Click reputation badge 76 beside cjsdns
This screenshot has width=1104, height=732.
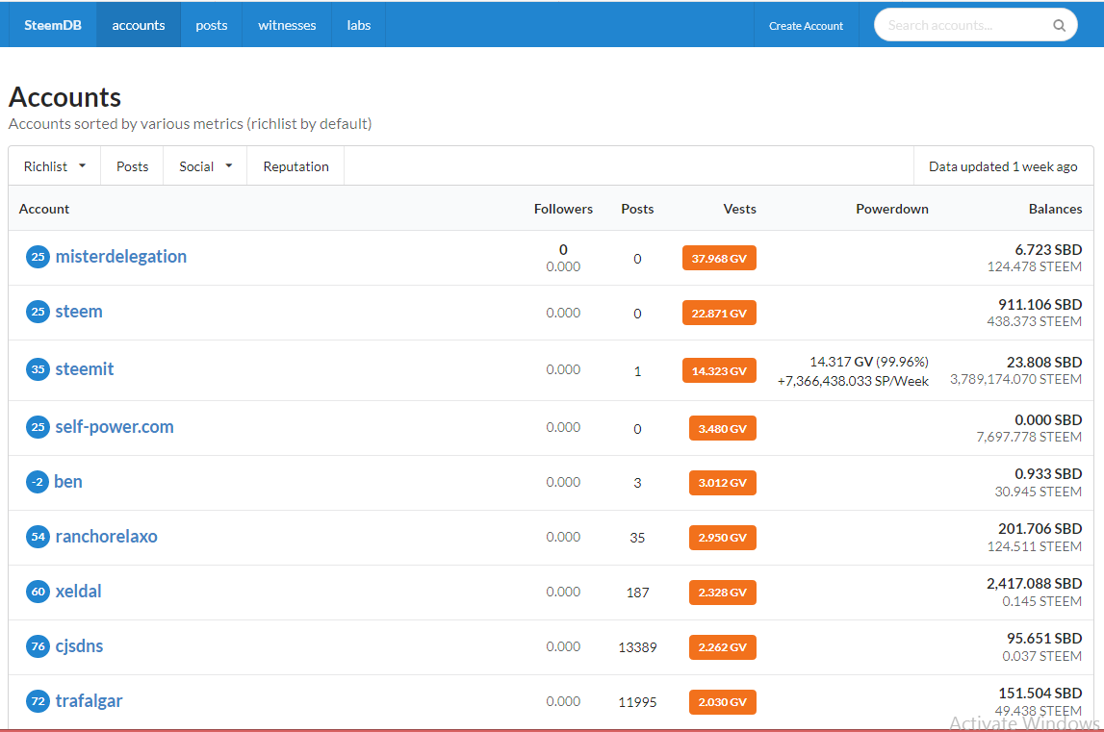tap(39, 646)
